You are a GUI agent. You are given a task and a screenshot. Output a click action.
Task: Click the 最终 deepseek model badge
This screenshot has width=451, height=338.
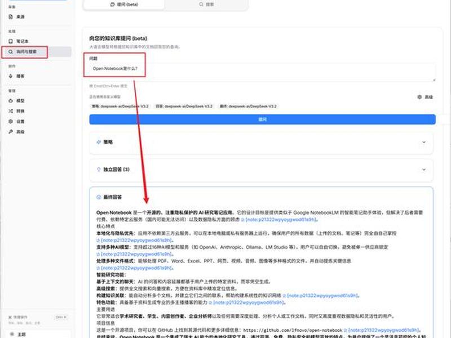tap(248, 106)
